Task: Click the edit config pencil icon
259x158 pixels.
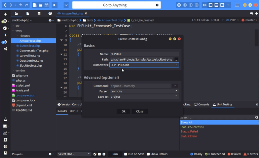Action: (x=95, y=154)
